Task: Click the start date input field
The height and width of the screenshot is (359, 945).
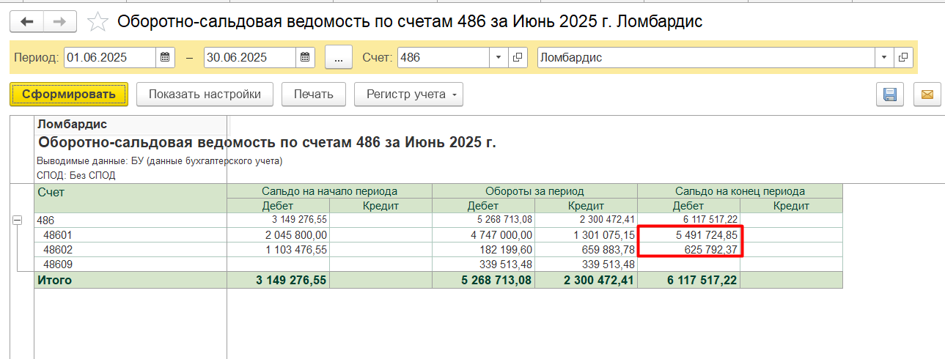Action: tap(110, 57)
